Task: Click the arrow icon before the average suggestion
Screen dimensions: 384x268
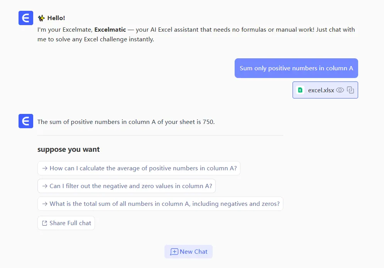Action: [x=45, y=168]
